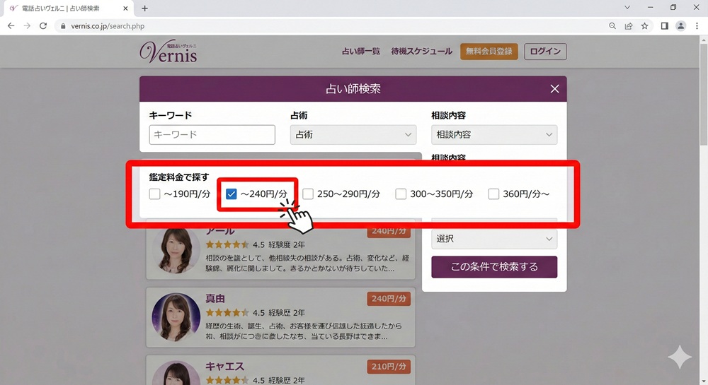Open the Chrome three-dot menu
This screenshot has height=385, width=708.
coord(697,26)
